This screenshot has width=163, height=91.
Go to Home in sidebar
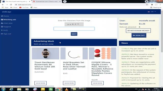click(5, 16)
